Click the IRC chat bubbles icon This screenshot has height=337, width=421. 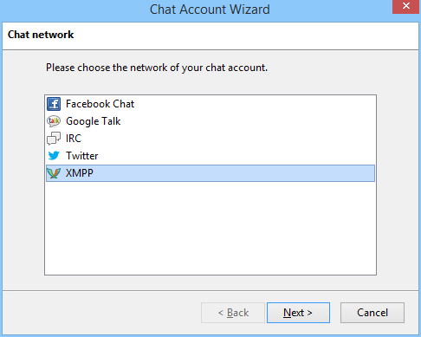[x=54, y=139]
